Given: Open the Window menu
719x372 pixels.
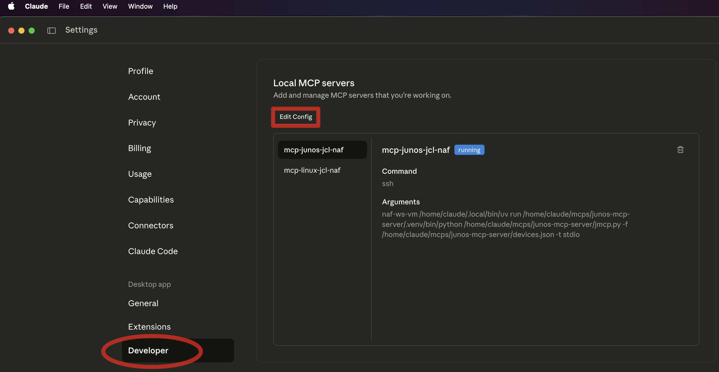Looking at the screenshot, I should coord(140,6).
